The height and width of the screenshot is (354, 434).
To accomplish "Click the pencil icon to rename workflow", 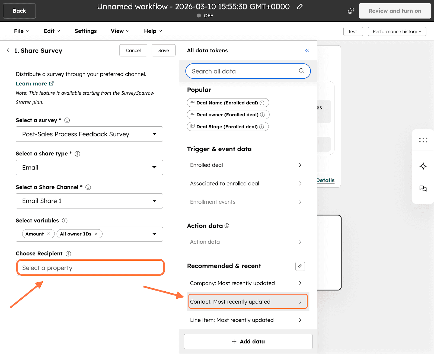I will coord(300,7).
